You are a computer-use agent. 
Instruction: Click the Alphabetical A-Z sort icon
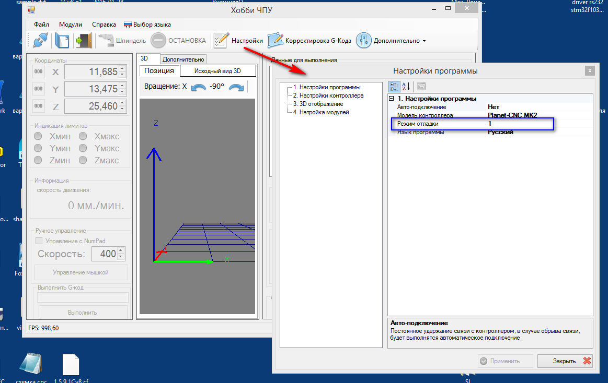tap(406, 87)
